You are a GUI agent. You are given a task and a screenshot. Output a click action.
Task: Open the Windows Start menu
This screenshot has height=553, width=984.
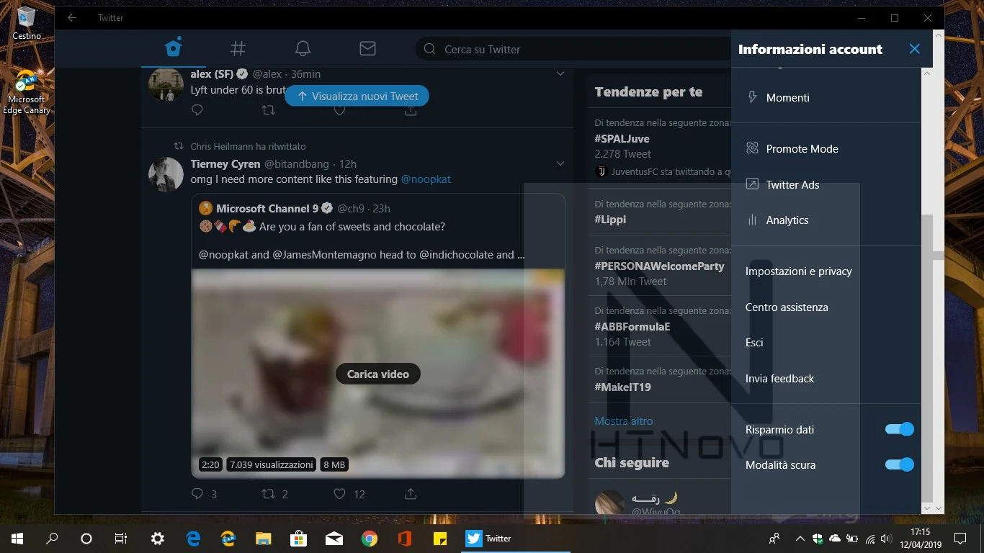pyautogui.click(x=17, y=538)
